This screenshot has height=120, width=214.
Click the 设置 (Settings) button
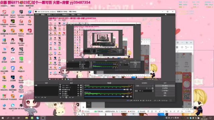pyautogui.click(x=165, y=93)
